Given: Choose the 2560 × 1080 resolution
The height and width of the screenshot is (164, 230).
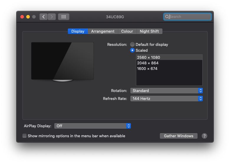Looking at the screenshot, I should [x=169, y=57].
